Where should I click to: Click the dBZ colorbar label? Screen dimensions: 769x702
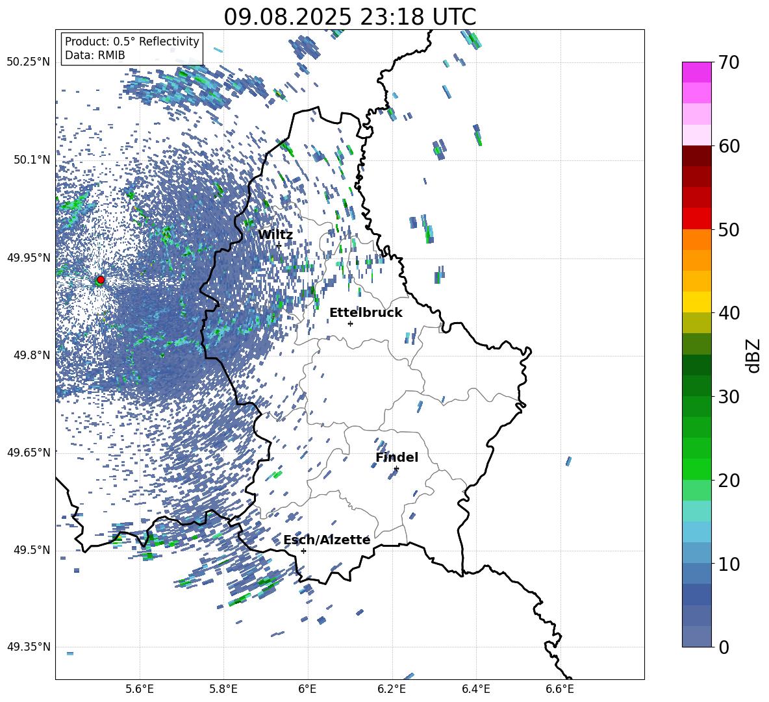click(x=753, y=355)
